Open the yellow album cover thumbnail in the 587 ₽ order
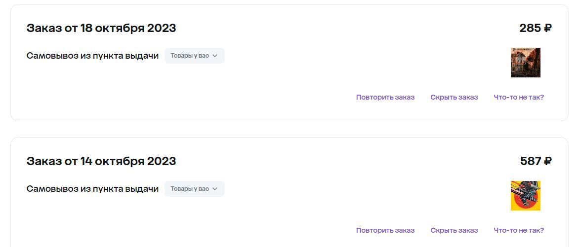580x247 pixels. point(525,196)
